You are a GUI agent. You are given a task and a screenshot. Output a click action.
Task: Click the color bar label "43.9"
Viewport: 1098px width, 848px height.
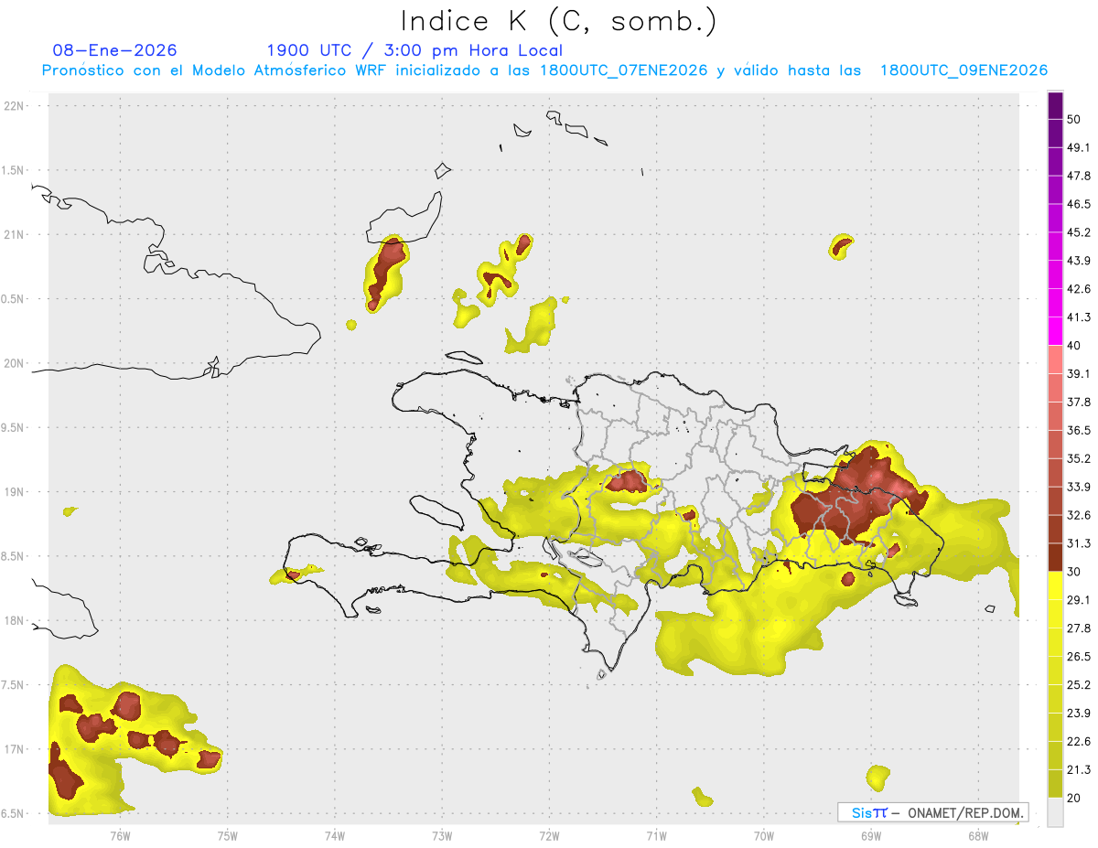pyautogui.click(x=1079, y=261)
